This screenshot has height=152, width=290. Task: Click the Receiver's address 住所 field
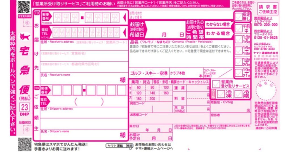(84, 45)
